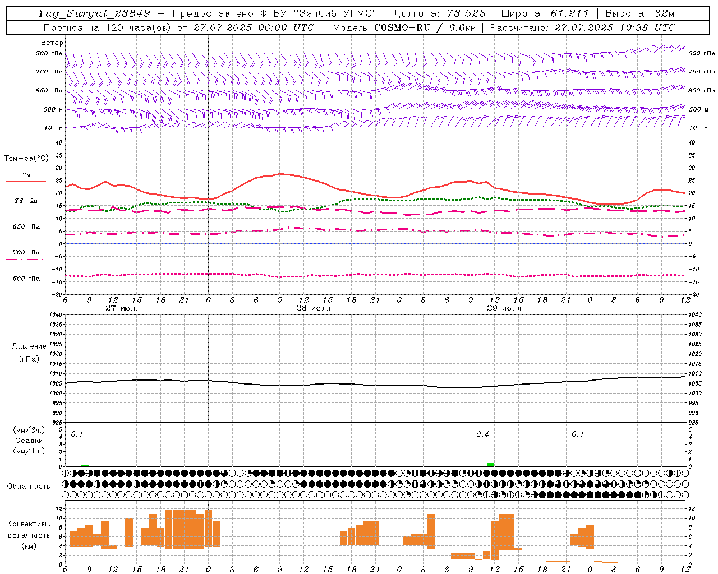Click the Ветер wind panel label
Viewport: 718px width, 574px height.
pos(52,43)
